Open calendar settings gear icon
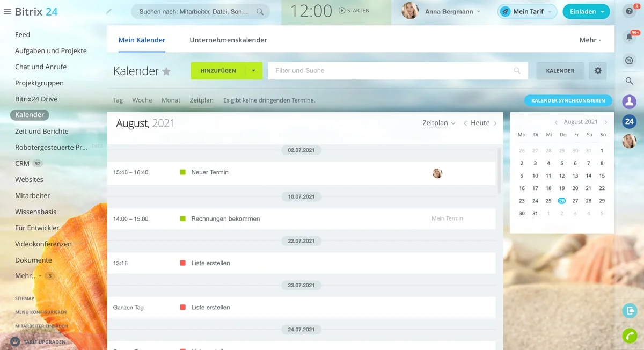The height and width of the screenshot is (350, 644). tap(598, 71)
